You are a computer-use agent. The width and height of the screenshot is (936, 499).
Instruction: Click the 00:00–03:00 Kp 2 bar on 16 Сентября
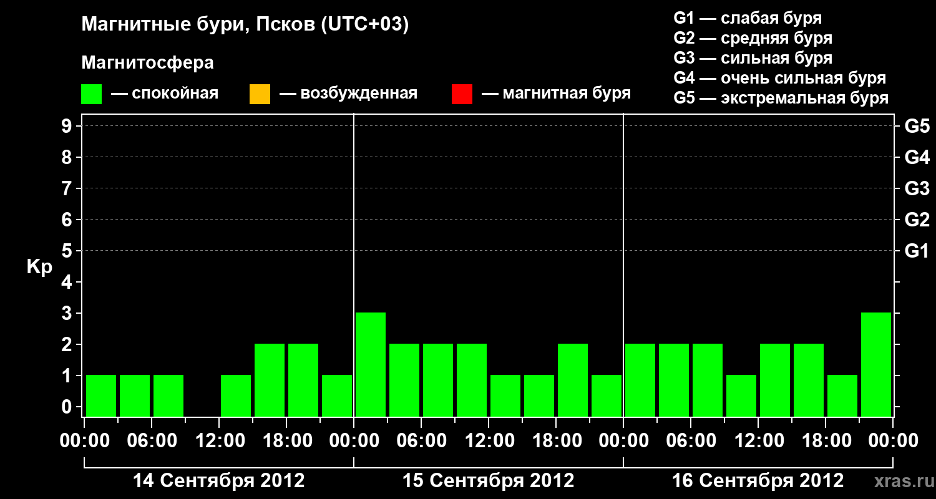(x=640, y=380)
